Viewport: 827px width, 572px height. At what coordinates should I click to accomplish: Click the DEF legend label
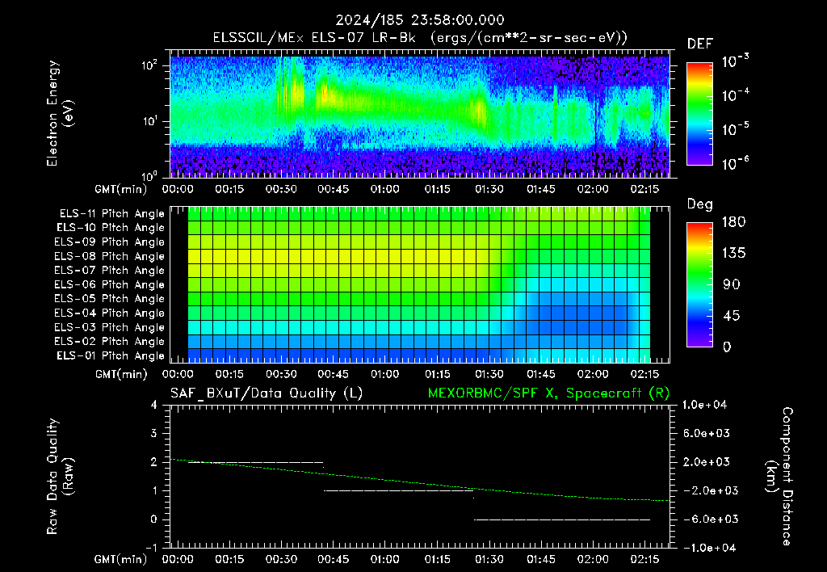click(x=700, y=44)
